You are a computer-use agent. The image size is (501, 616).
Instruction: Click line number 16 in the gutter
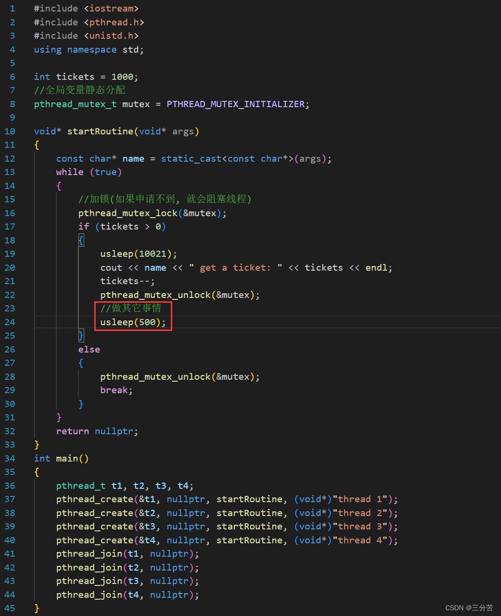(10, 213)
